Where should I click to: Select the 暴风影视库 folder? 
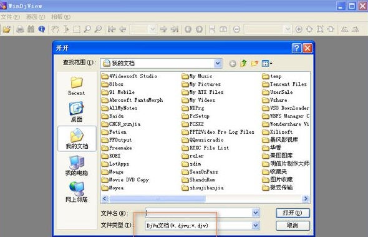click(280, 140)
